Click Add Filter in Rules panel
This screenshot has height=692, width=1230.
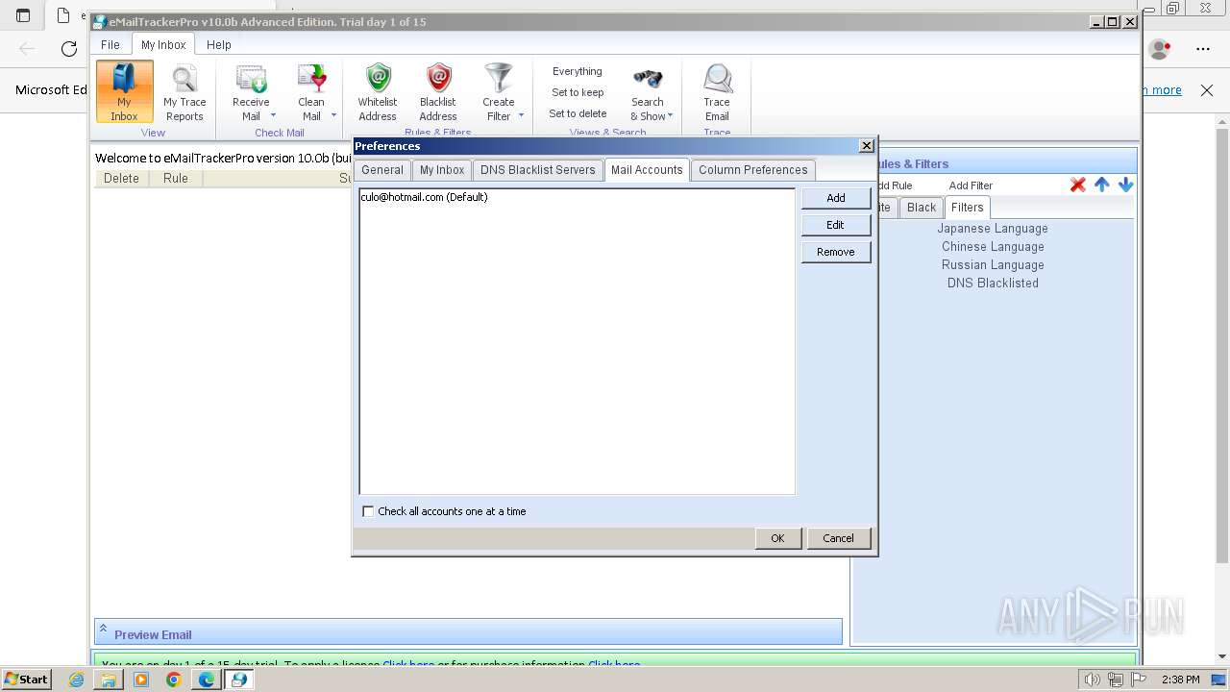[x=971, y=185]
